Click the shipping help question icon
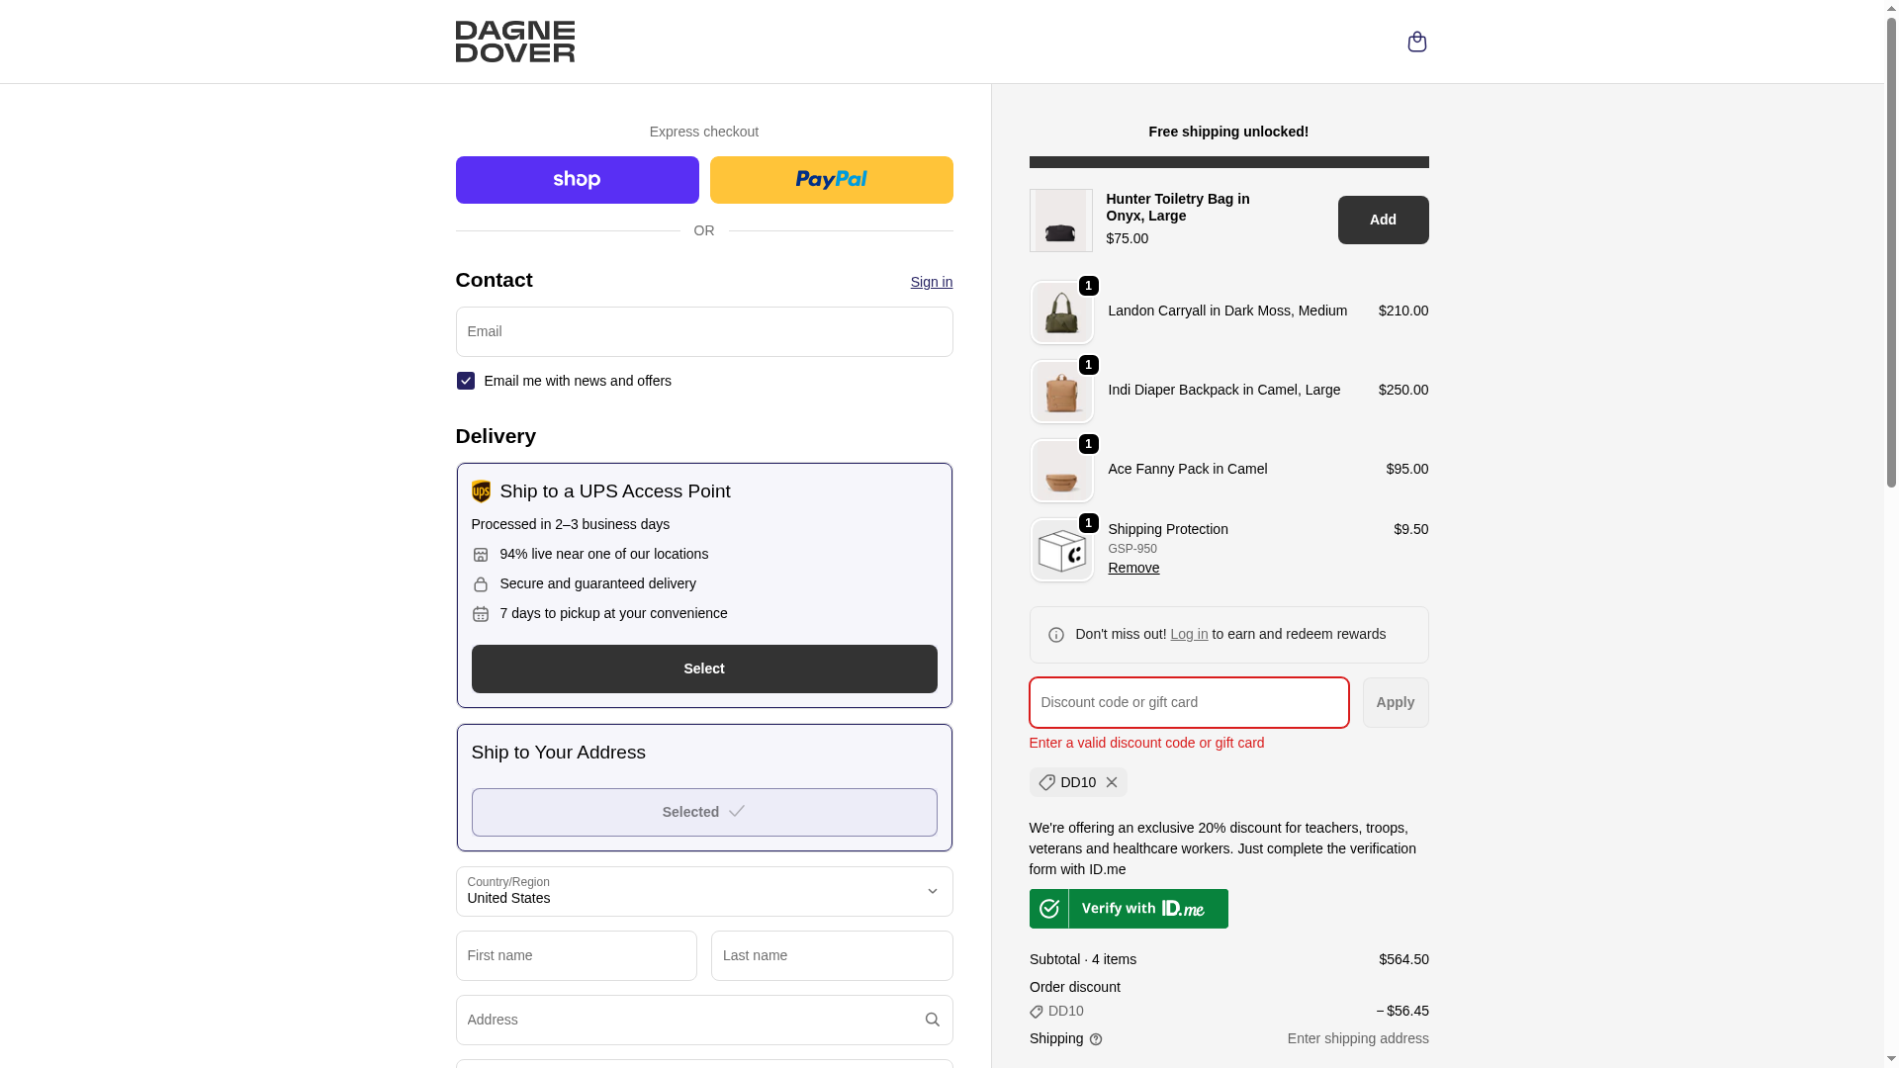This screenshot has width=1899, height=1068. point(1096,1039)
